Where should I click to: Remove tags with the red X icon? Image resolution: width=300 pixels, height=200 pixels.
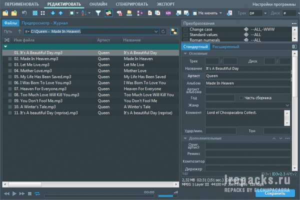tap(119, 13)
